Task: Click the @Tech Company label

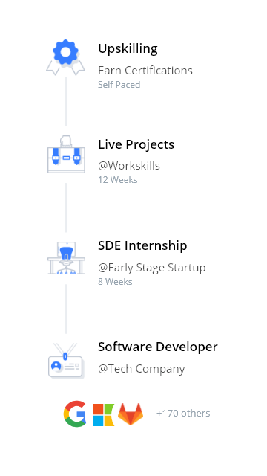Action: coord(142,369)
